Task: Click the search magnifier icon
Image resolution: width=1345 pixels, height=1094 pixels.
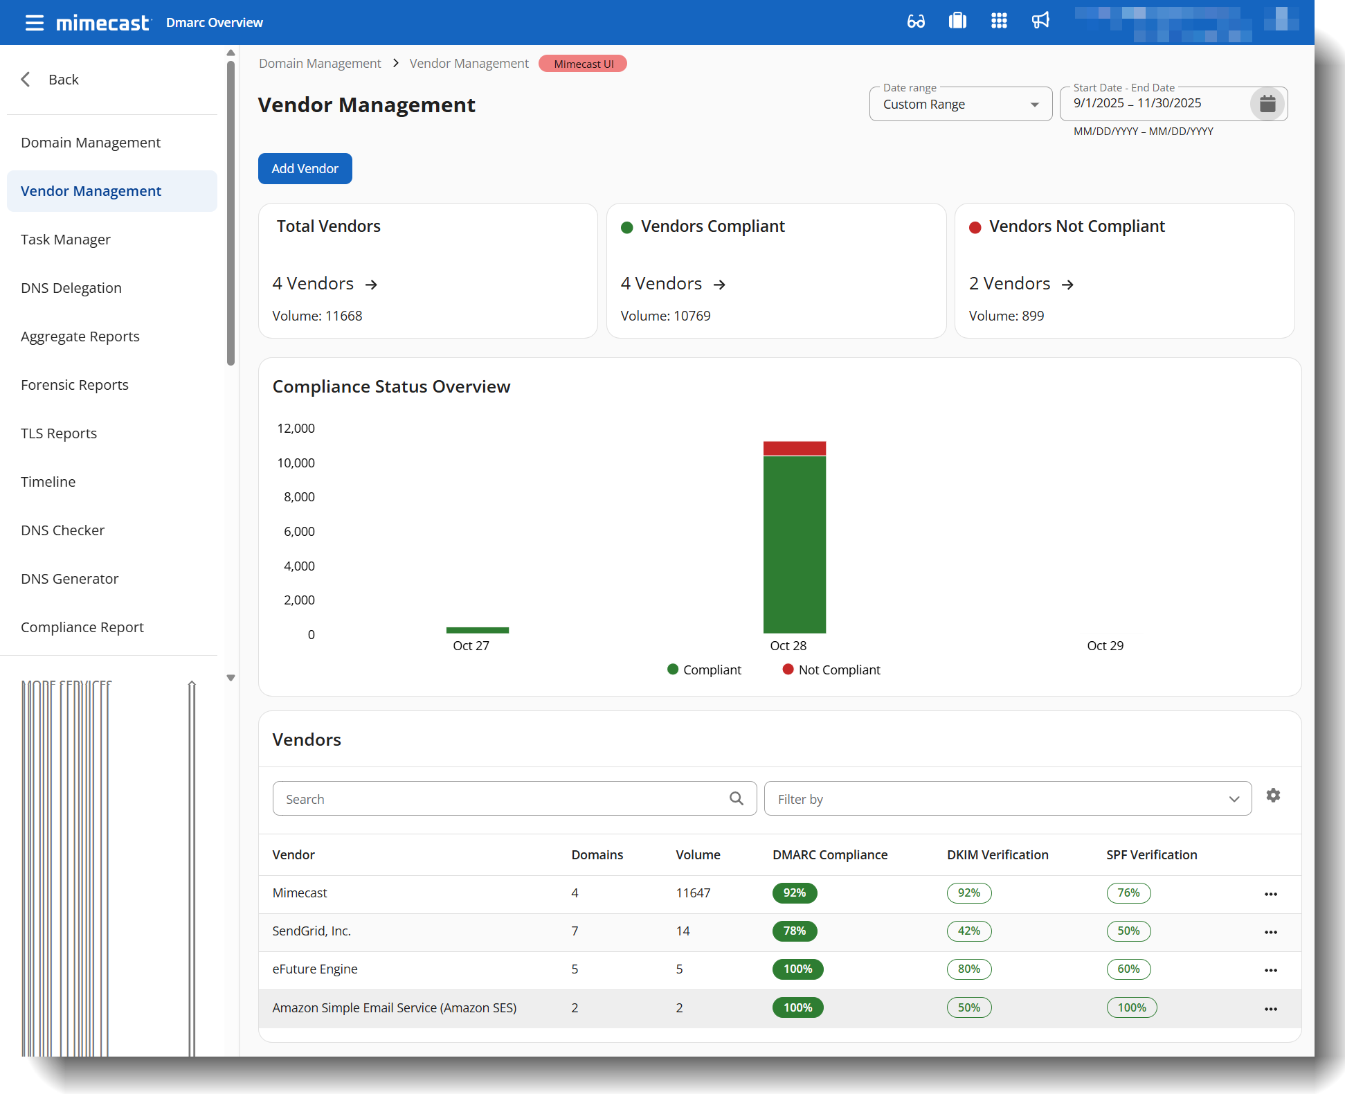Action: click(x=737, y=798)
